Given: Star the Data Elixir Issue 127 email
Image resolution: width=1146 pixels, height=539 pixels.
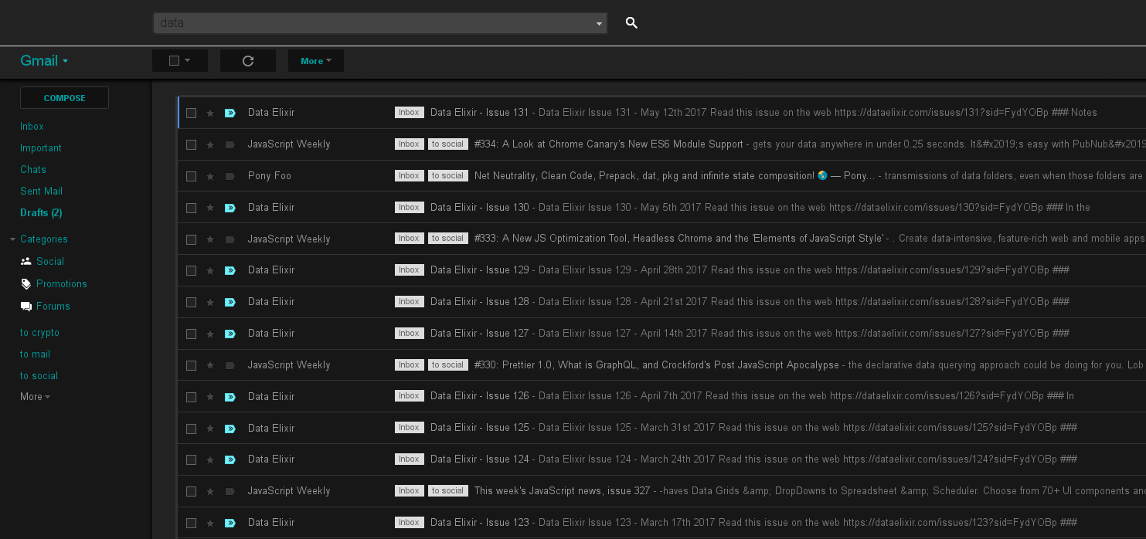Looking at the screenshot, I should (x=210, y=334).
